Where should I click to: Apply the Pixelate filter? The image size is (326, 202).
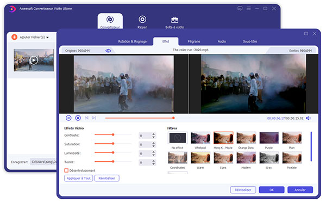click(x=292, y=158)
